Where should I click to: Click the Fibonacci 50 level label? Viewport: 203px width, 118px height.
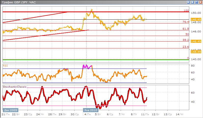(187, 34)
